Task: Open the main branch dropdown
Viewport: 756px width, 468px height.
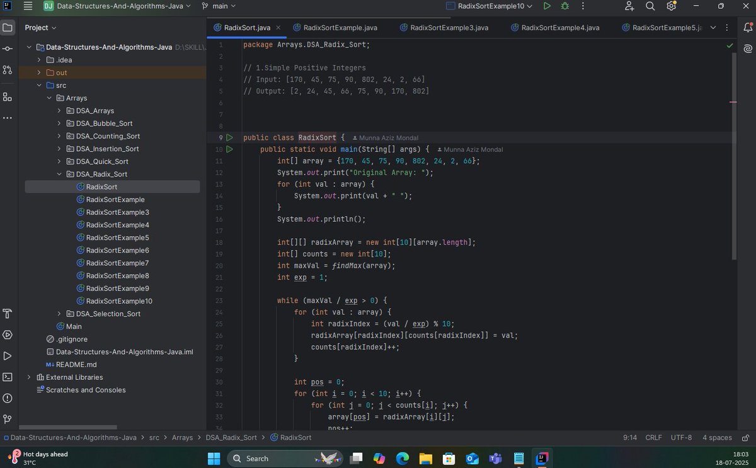Action: pos(219,6)
